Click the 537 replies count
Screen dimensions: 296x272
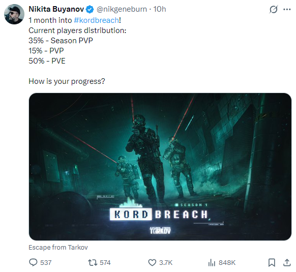(46, 262)
